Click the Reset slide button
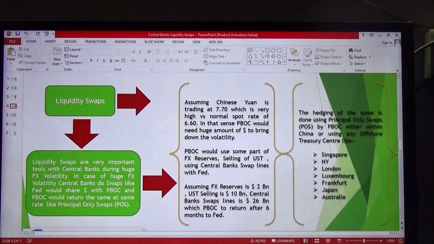This screenshot has width=434, height=244. [x=72, y=56]
